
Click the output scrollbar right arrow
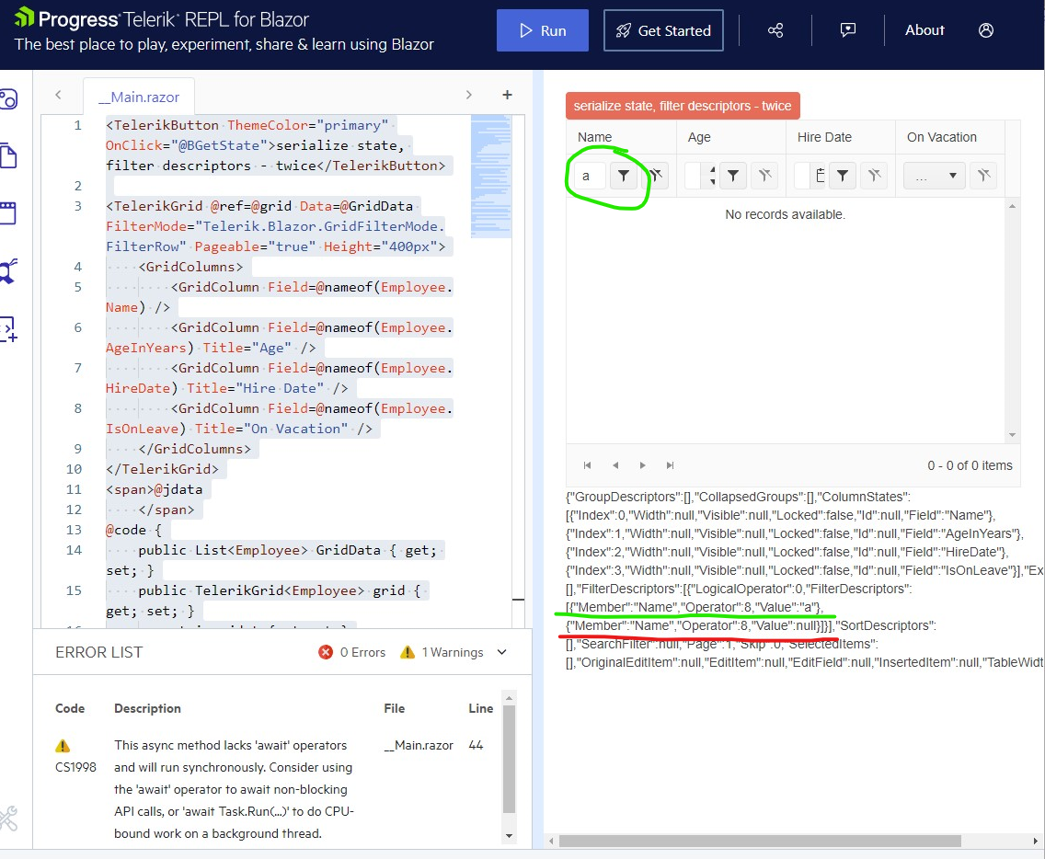1036,841
